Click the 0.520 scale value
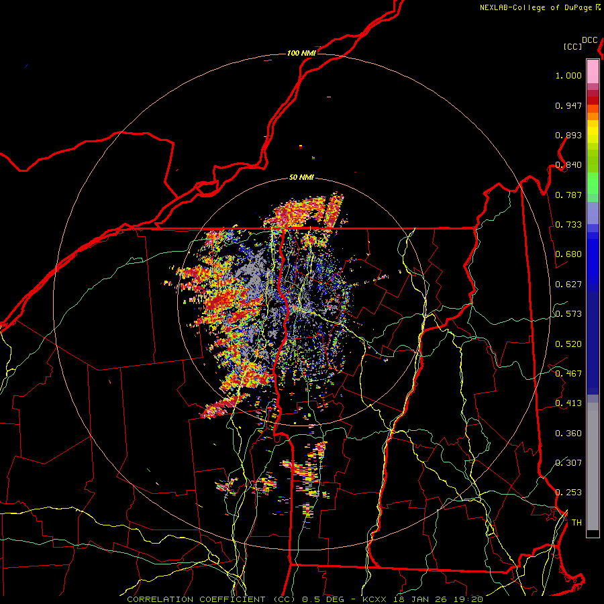 tap(568, 344)
